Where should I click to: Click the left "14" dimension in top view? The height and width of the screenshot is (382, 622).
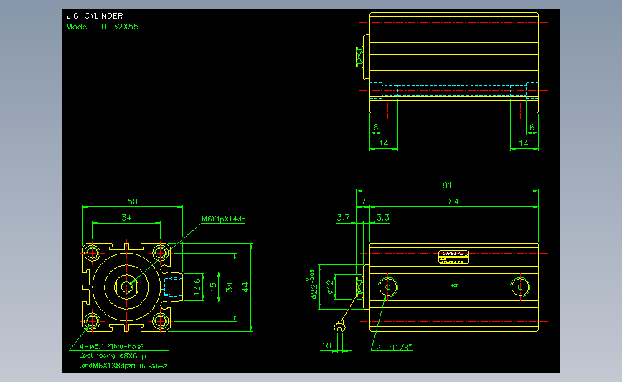click(x=384, y=143)
